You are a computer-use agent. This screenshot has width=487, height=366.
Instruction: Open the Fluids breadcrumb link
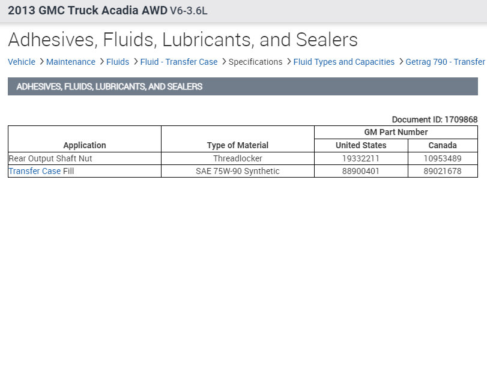coord(118,62)
